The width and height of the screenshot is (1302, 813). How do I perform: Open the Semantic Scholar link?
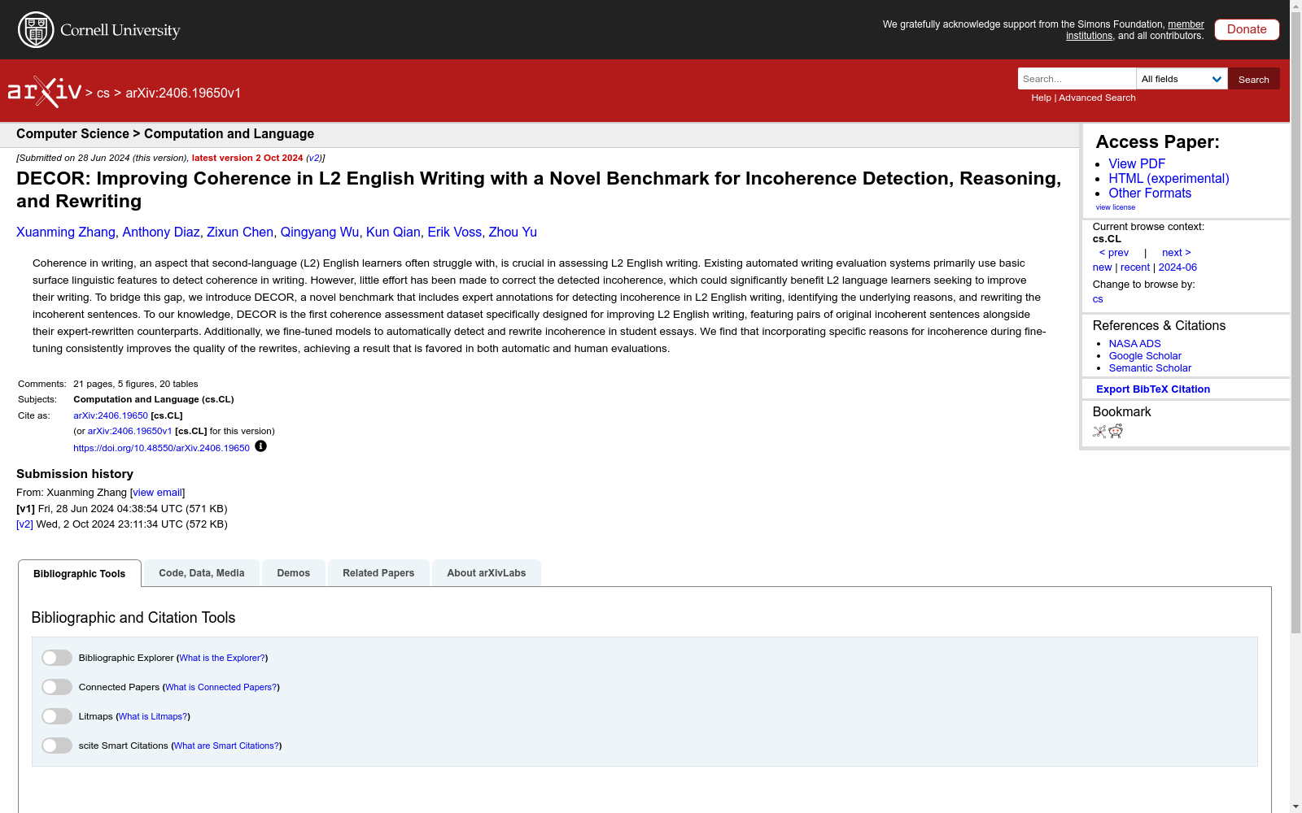coord(1150,368)
